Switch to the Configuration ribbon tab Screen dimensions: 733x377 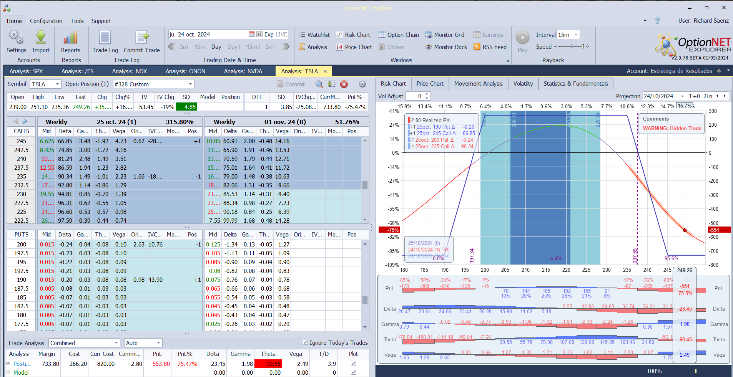point(46,21)
